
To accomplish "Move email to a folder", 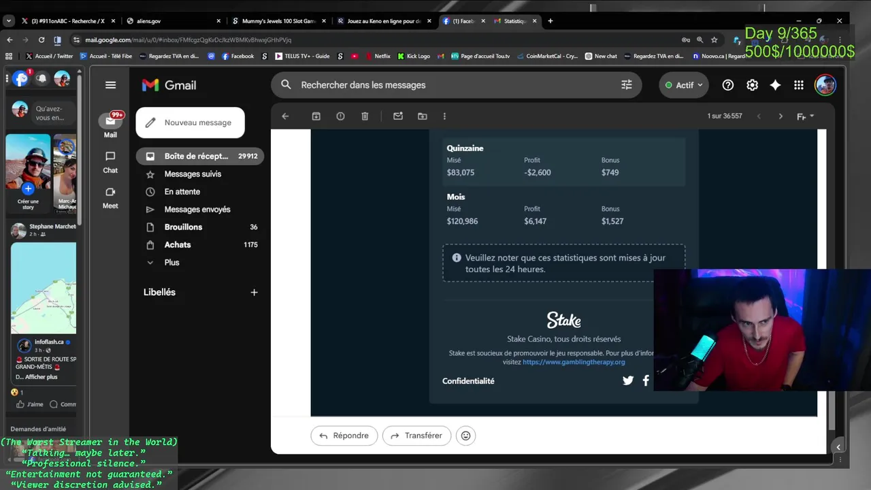I will [423, 116].
